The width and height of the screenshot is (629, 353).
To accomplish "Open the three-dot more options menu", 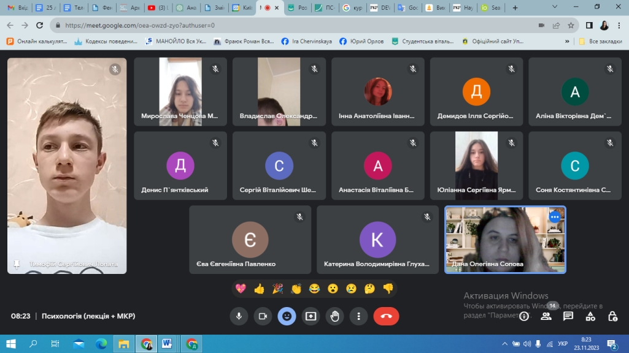I will 358,316.
